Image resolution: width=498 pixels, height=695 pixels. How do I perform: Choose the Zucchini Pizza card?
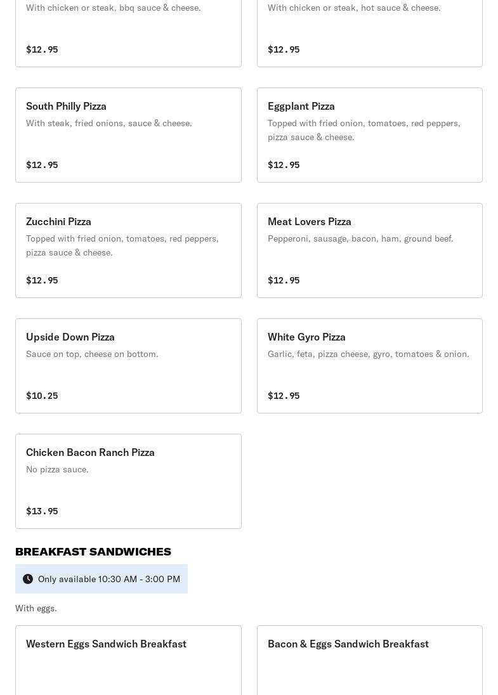coord(129,250)
